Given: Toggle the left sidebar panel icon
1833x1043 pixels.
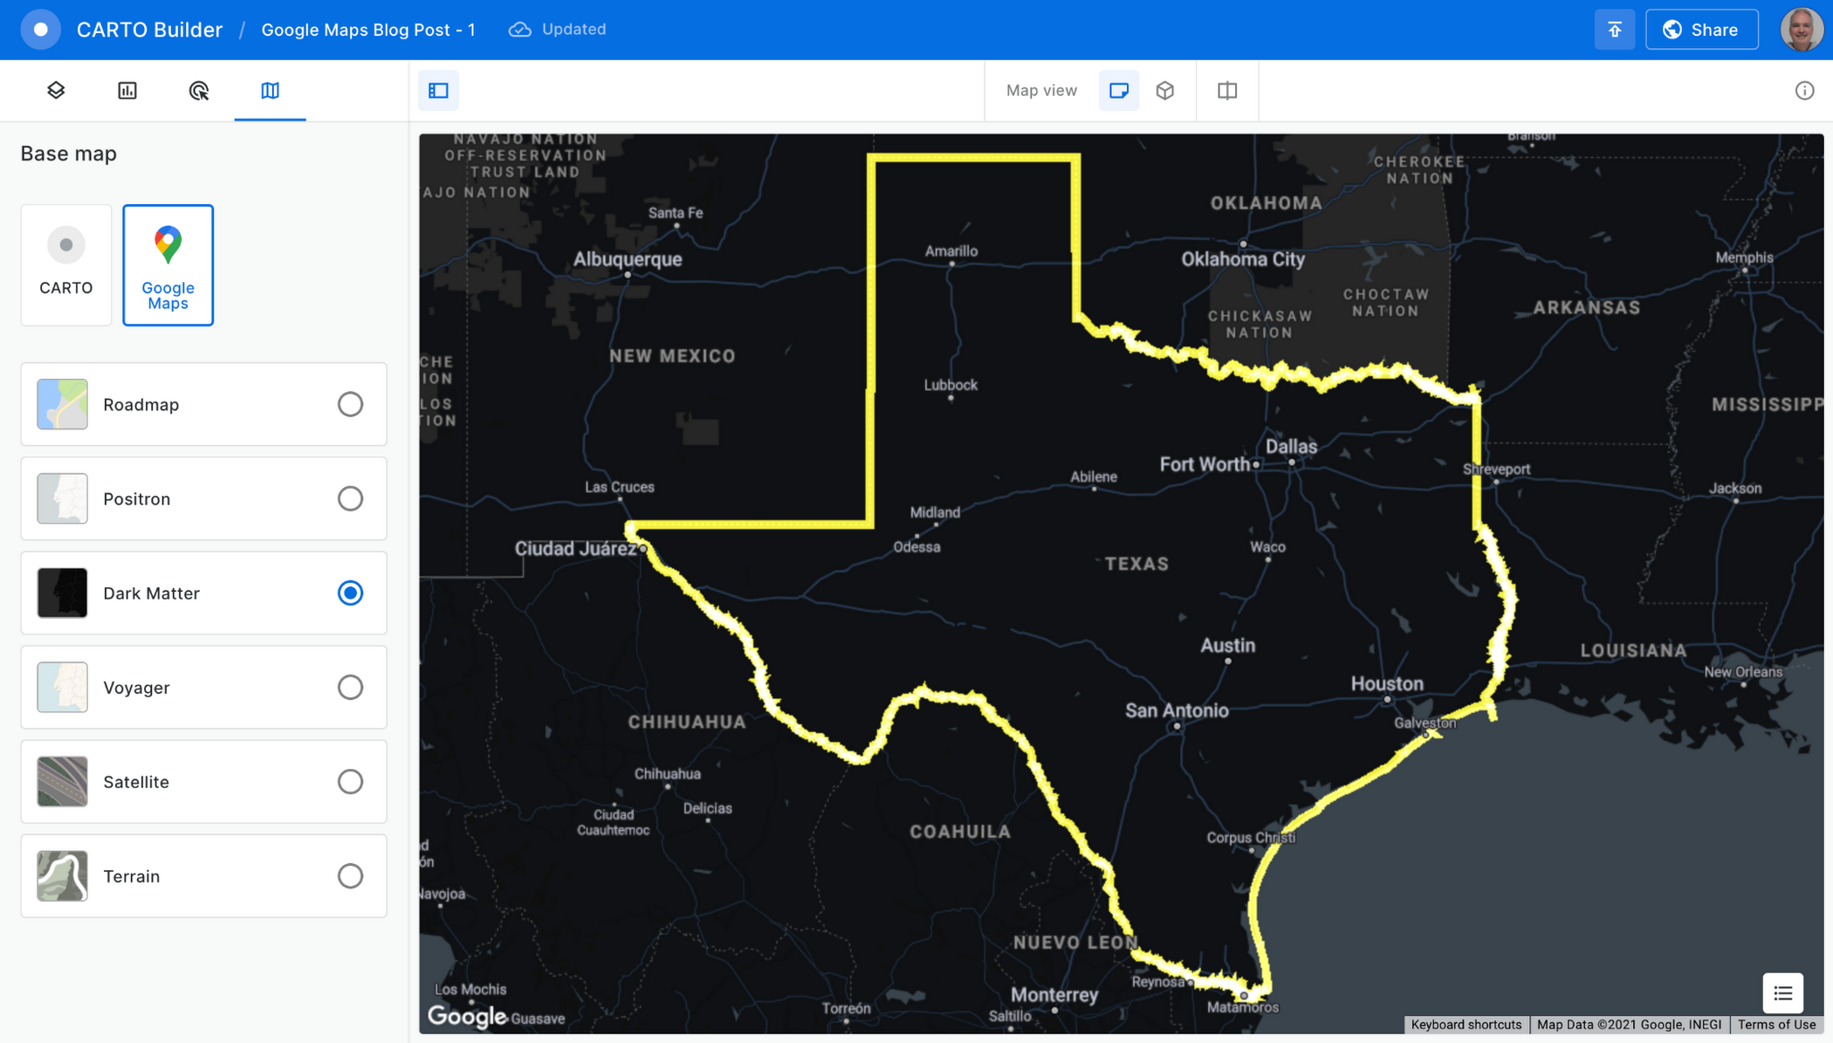Looking at the screenshot, I should (x=438, y=90).
